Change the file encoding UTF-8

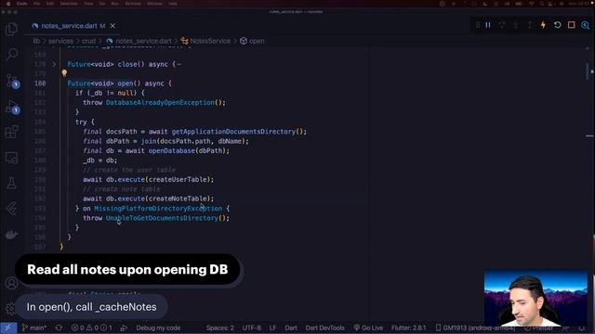coord(252,328)
